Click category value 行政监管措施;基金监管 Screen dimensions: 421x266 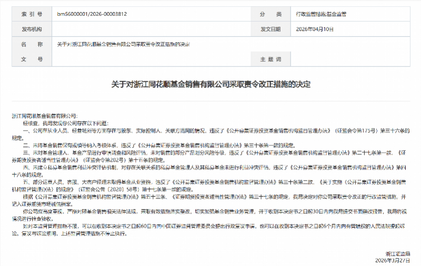click(x=321, y=14)
